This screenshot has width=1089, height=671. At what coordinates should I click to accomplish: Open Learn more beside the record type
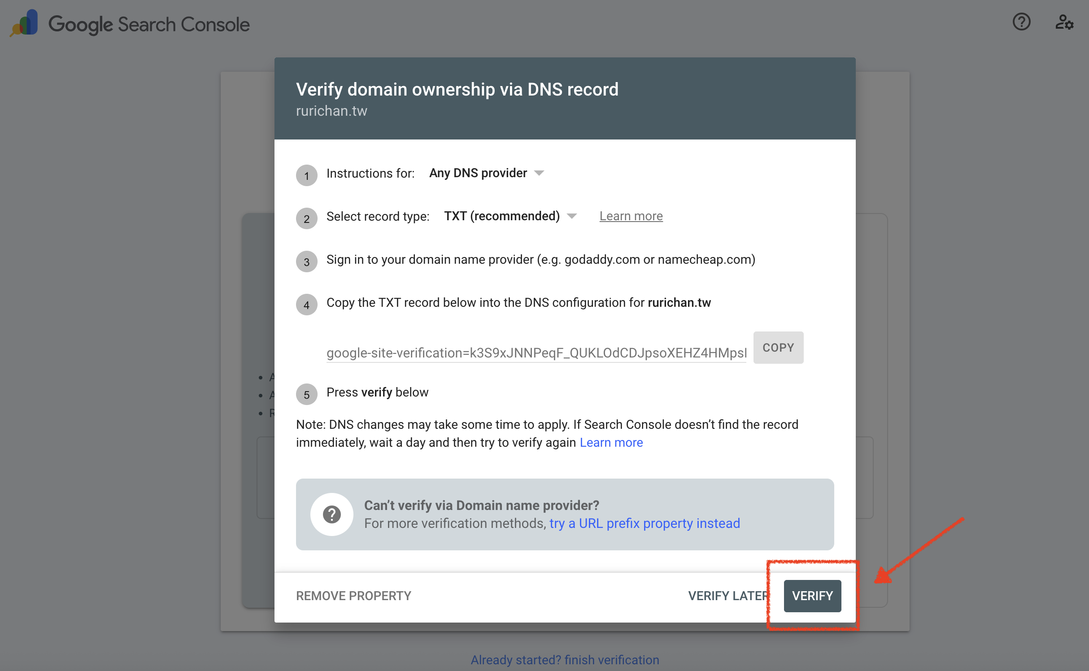point(631,216)
